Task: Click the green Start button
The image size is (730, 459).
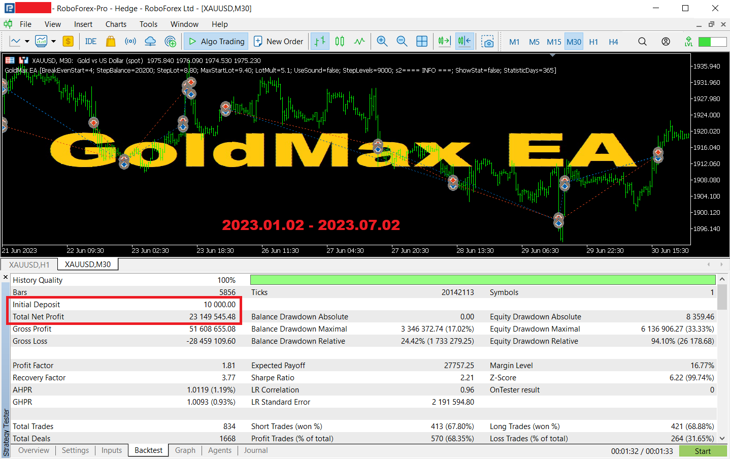Action: (x=703, y=451)
